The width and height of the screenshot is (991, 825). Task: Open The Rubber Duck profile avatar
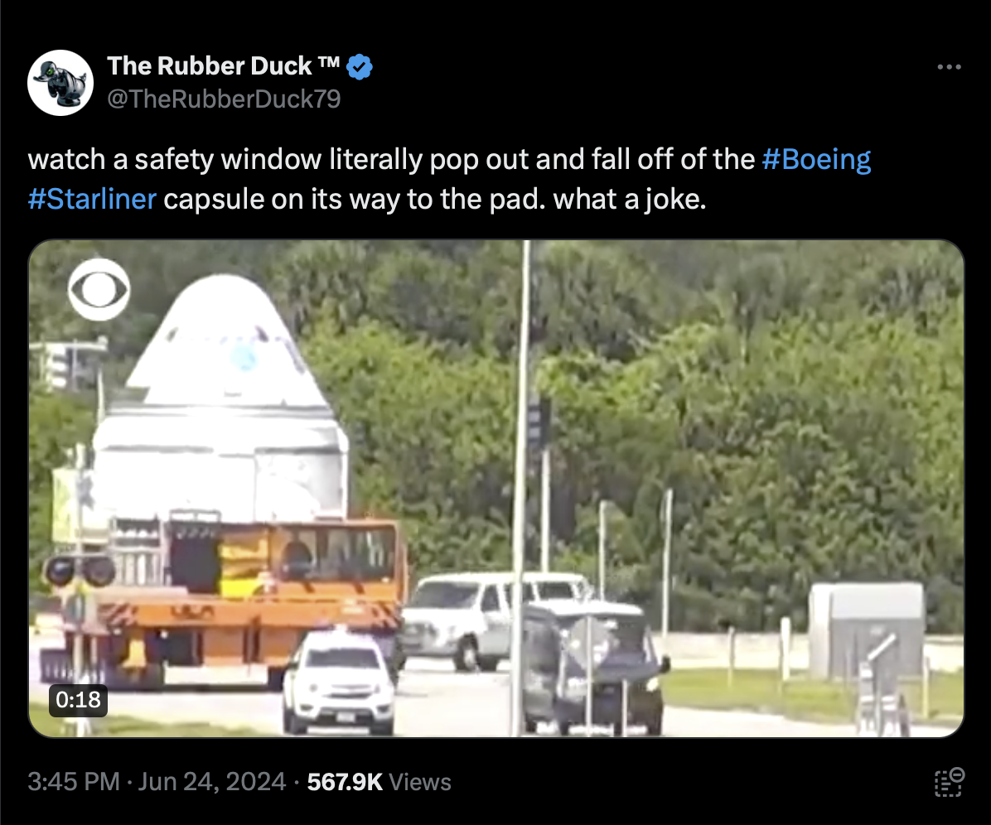(60, 83)
